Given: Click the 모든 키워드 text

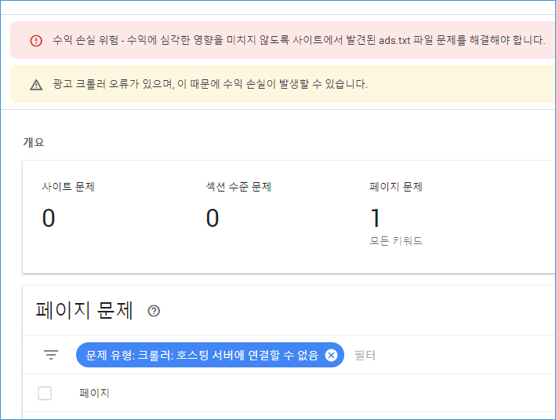Looking at the screenshot, I should 396,241.
